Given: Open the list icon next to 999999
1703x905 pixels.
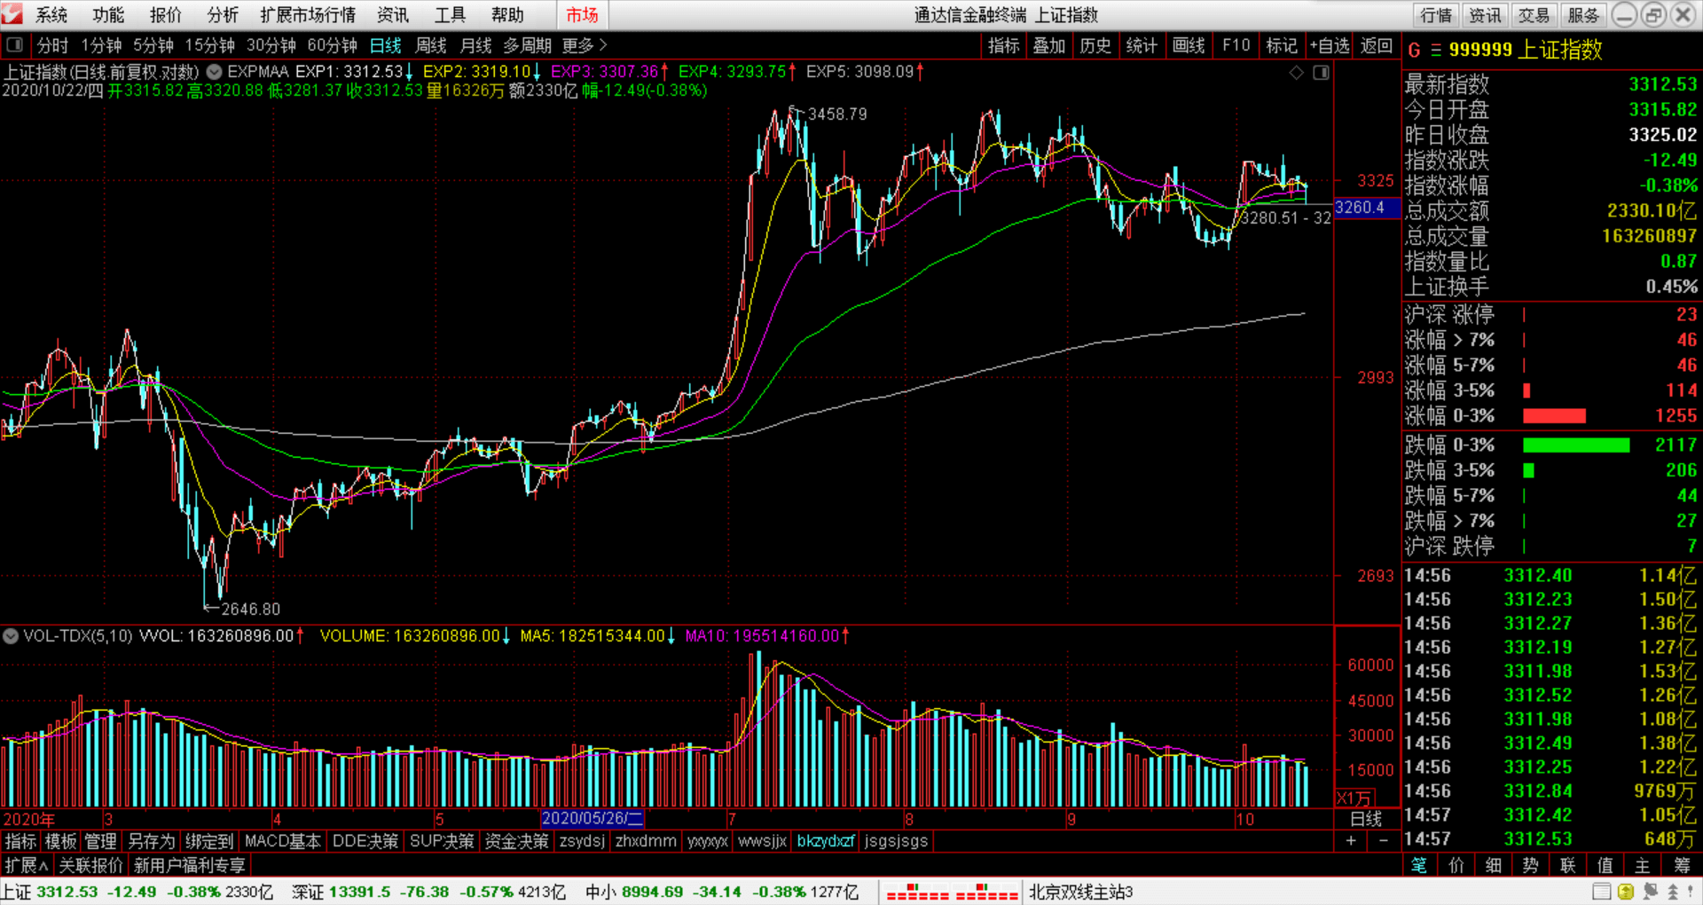Looking at the screenshot, I should [1435, 51].
